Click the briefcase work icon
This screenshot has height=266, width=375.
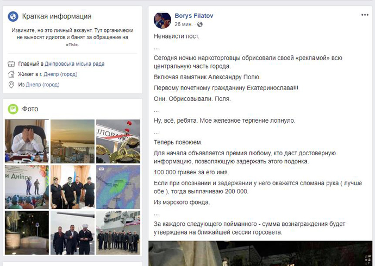(11, 64)
